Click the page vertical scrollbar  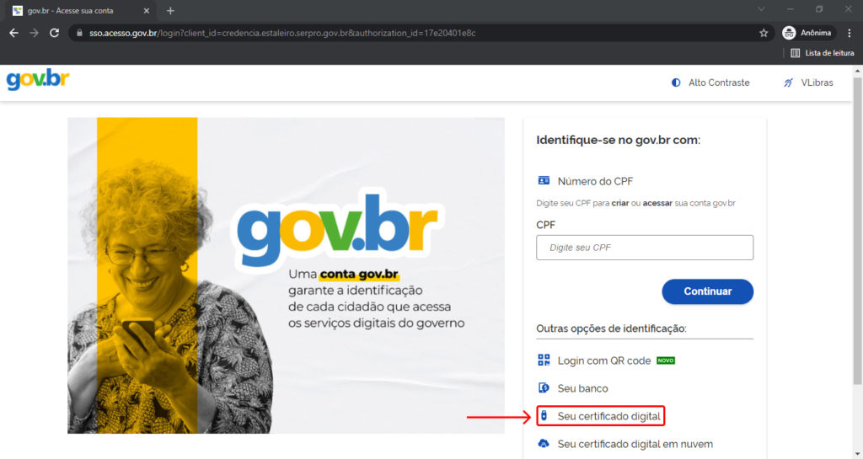[857, 231]
